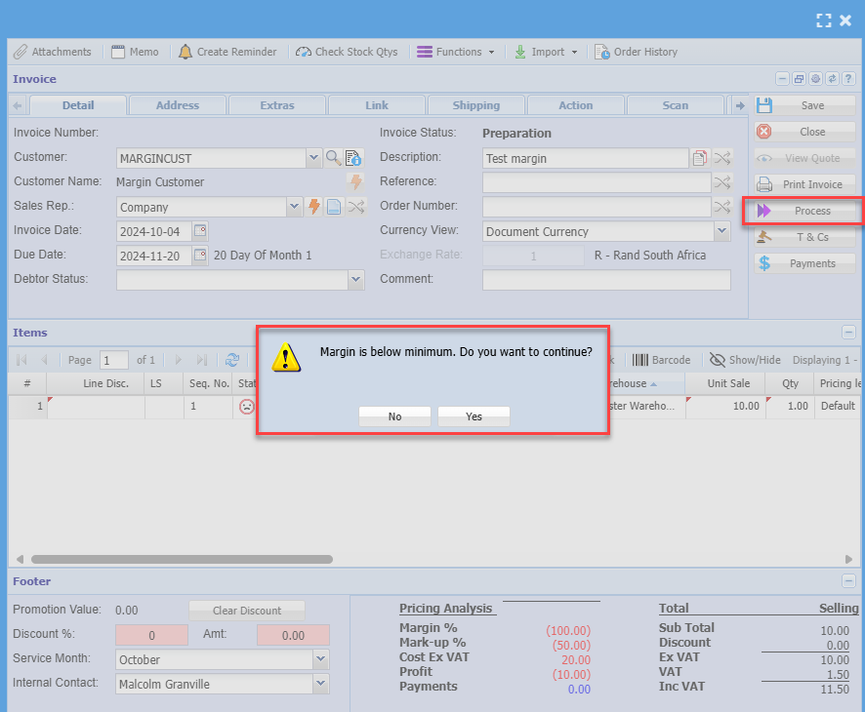
Task: Click the Clear Discount button
Action: [x=246, y=611]
